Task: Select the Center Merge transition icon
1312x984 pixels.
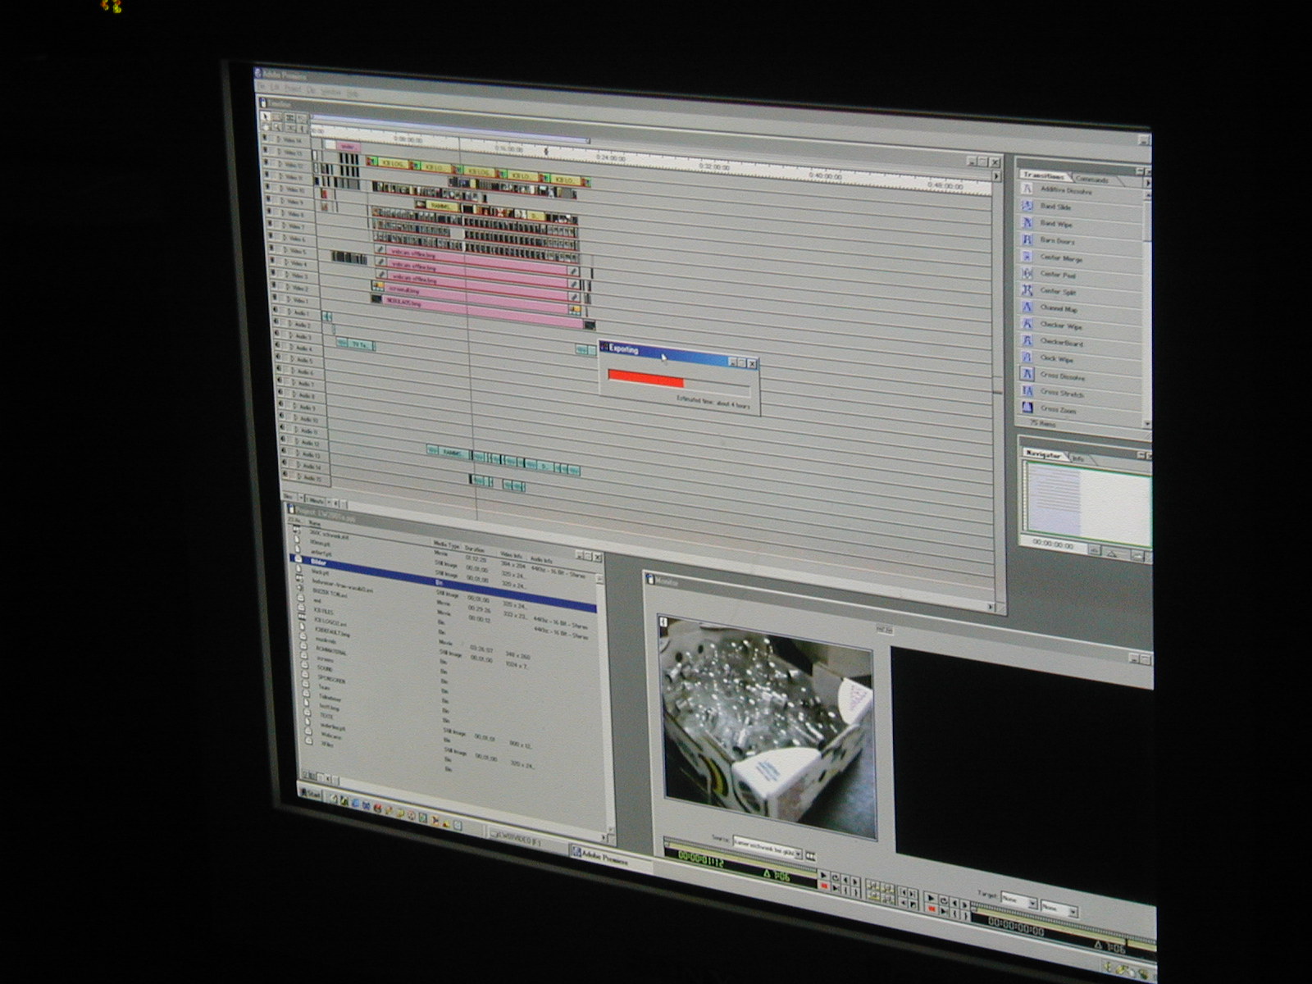Action: 1027,257
